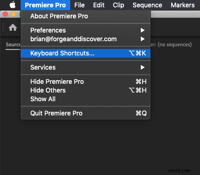200x175 pixels.
Task: Open the Apple menu icon
Action: coord(13,5)
